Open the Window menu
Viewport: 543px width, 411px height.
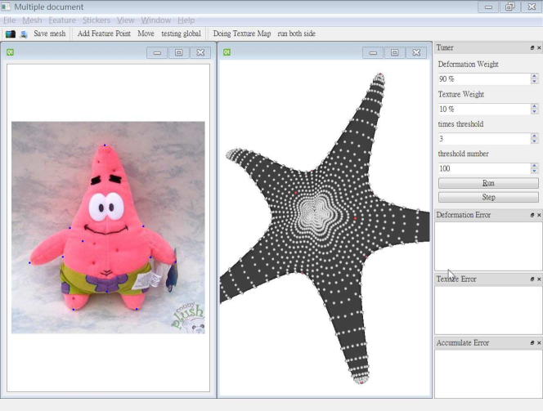tap(156, 20)
